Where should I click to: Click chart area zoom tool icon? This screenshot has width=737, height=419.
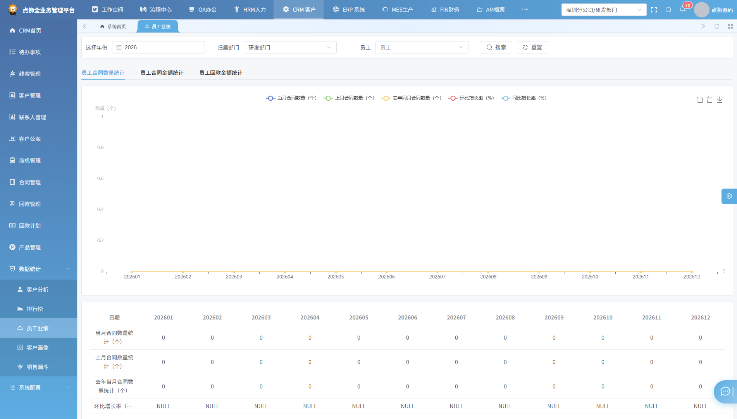[700, 100]
